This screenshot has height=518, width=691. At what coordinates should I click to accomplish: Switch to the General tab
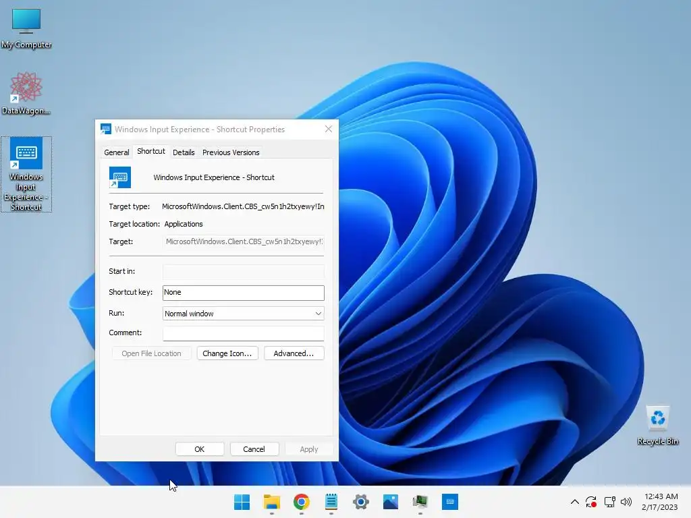click(116, 152)
